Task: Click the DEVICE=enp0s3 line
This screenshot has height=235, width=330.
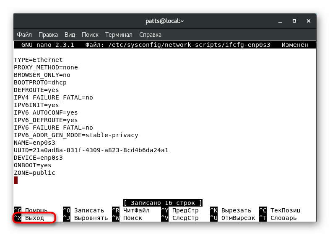Action: point(38,158)
